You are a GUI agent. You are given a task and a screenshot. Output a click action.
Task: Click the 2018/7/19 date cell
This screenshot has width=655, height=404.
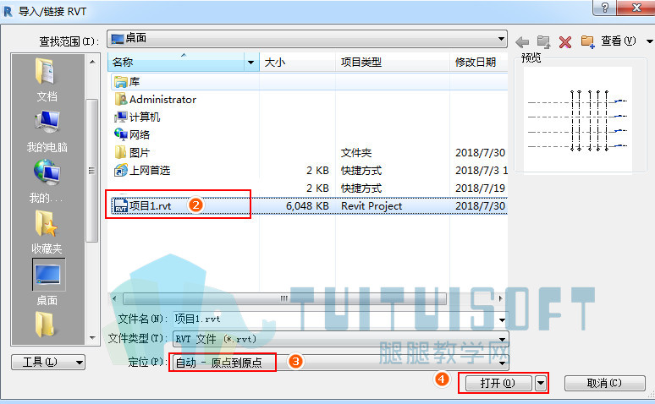480,188
